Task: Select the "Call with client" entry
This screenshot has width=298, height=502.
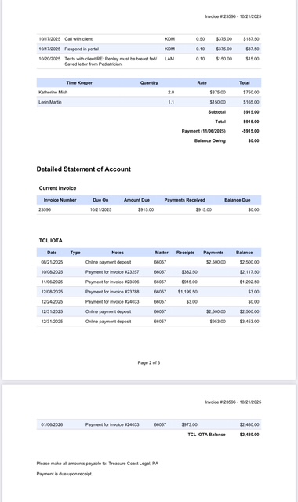Action: 78,39
